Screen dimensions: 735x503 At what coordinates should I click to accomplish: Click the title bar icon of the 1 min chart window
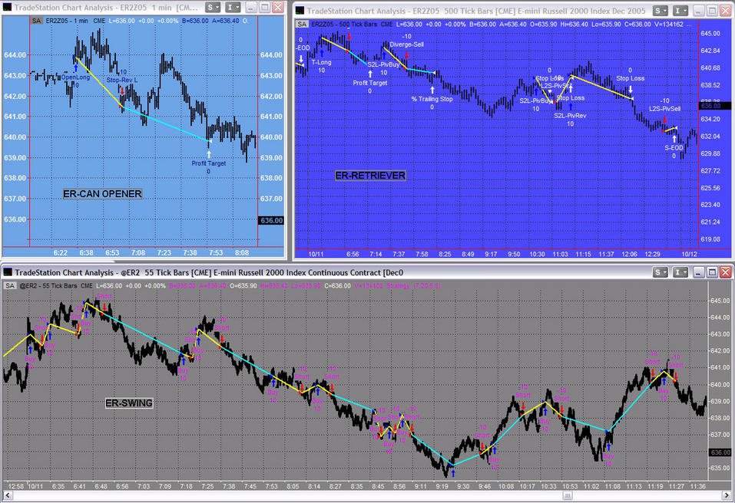(7, 7)
